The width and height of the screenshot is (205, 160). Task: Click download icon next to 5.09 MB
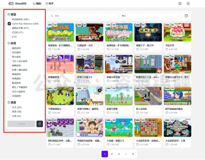(x=108, y=81)
